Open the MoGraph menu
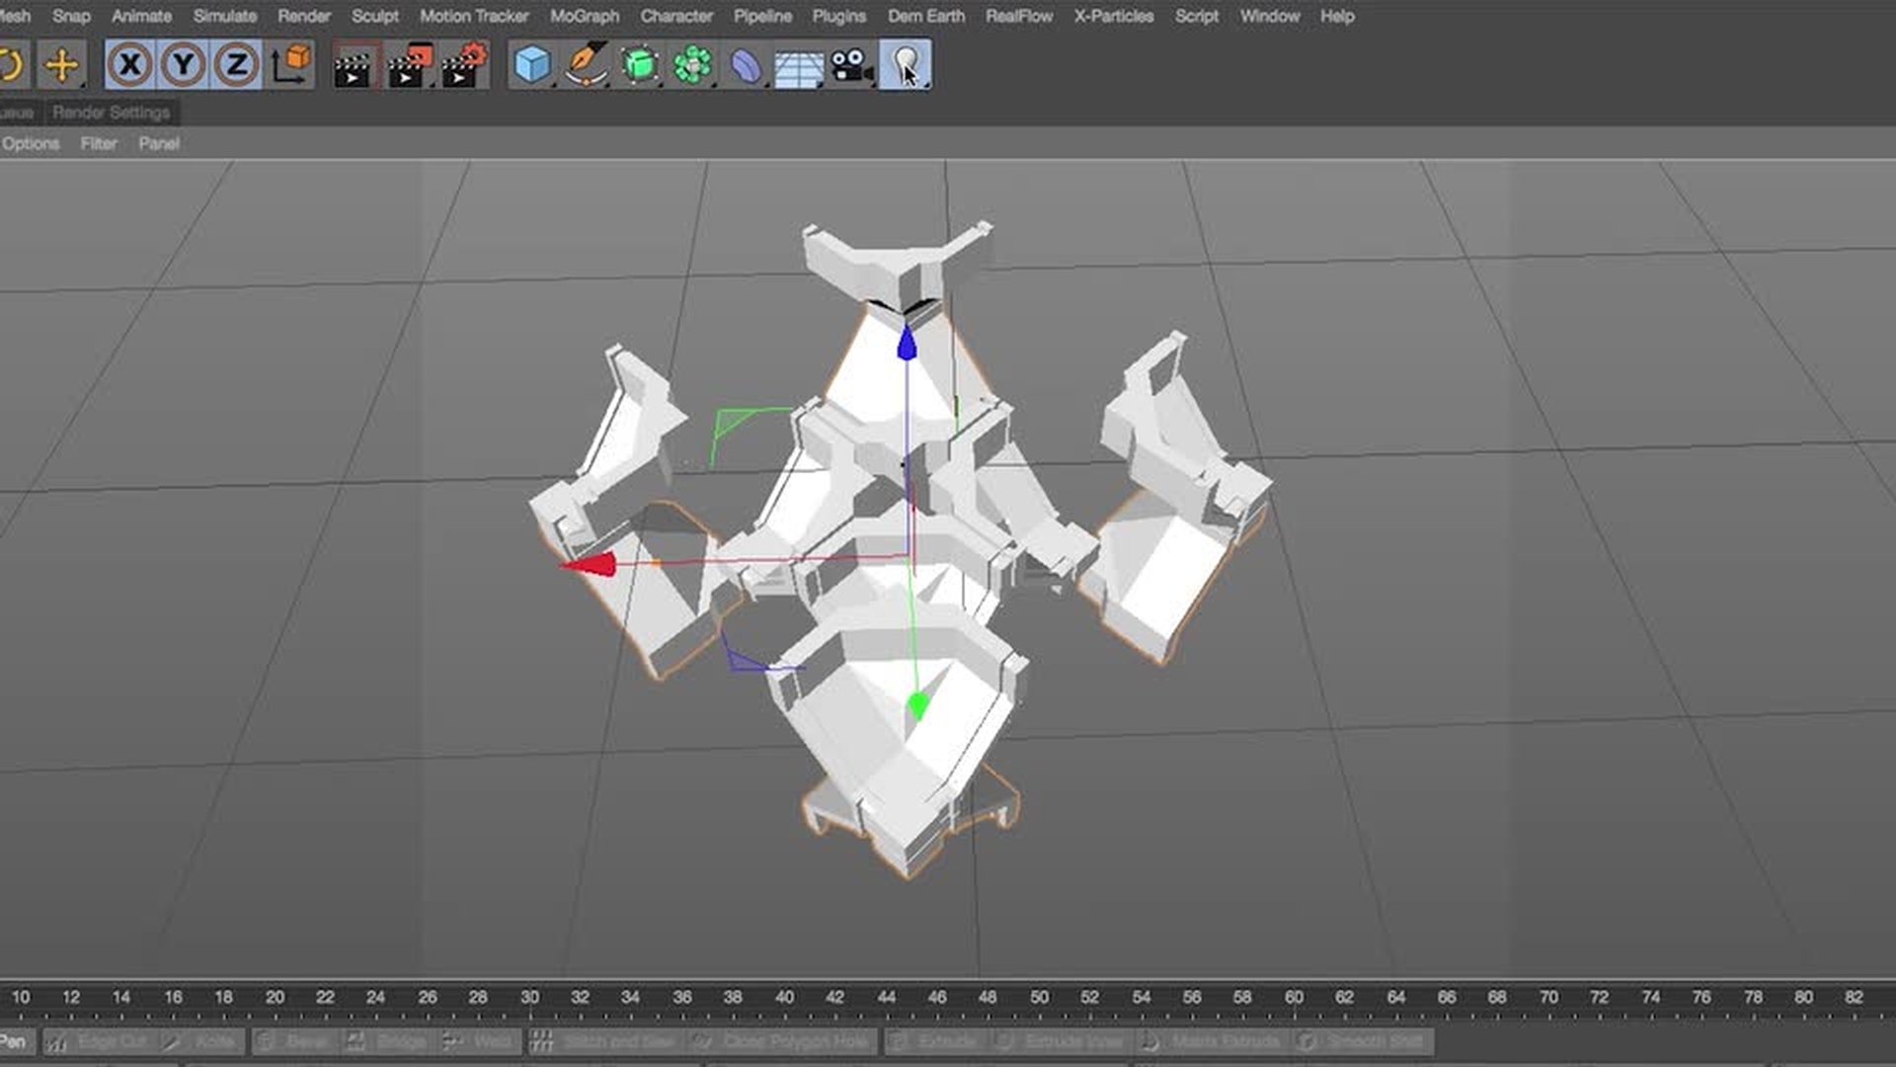The image size is (1896, 1067). (x=585, y=16)
